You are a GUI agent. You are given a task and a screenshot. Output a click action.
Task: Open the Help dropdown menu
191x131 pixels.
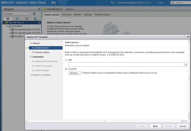[x=161, y=3]
